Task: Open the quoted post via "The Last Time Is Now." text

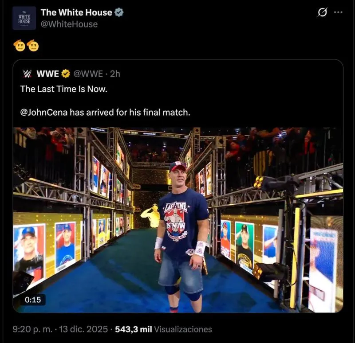Action: (x=64, y=89)
